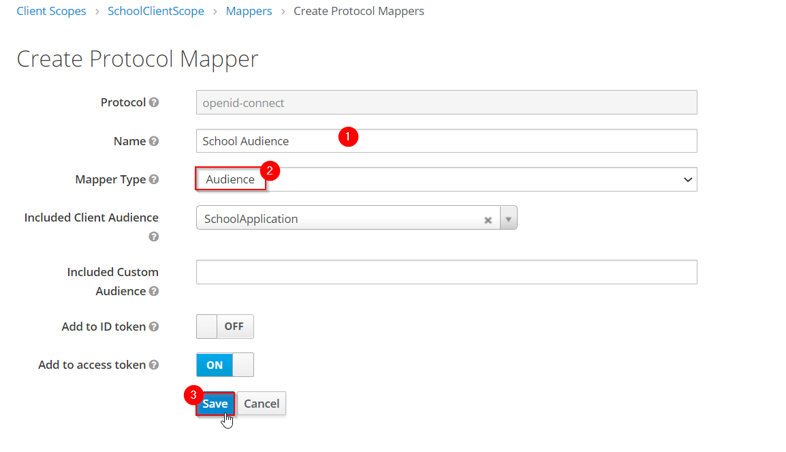
Task: Navigate to Client Scopes breadcrumb
Action: click(51, 11)
